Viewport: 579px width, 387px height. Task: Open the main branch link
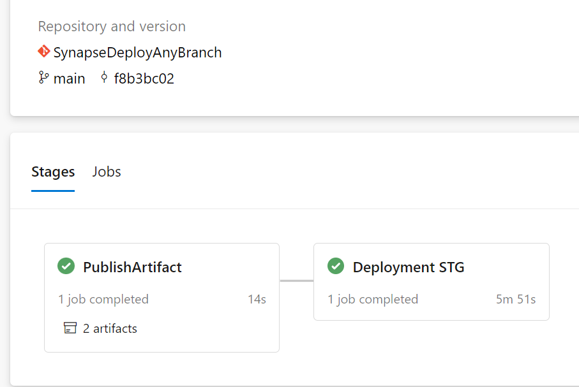click(x=69, y=78)
